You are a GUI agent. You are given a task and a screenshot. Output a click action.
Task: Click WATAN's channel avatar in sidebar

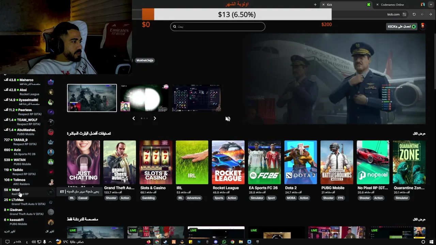(x=51, y=162)
